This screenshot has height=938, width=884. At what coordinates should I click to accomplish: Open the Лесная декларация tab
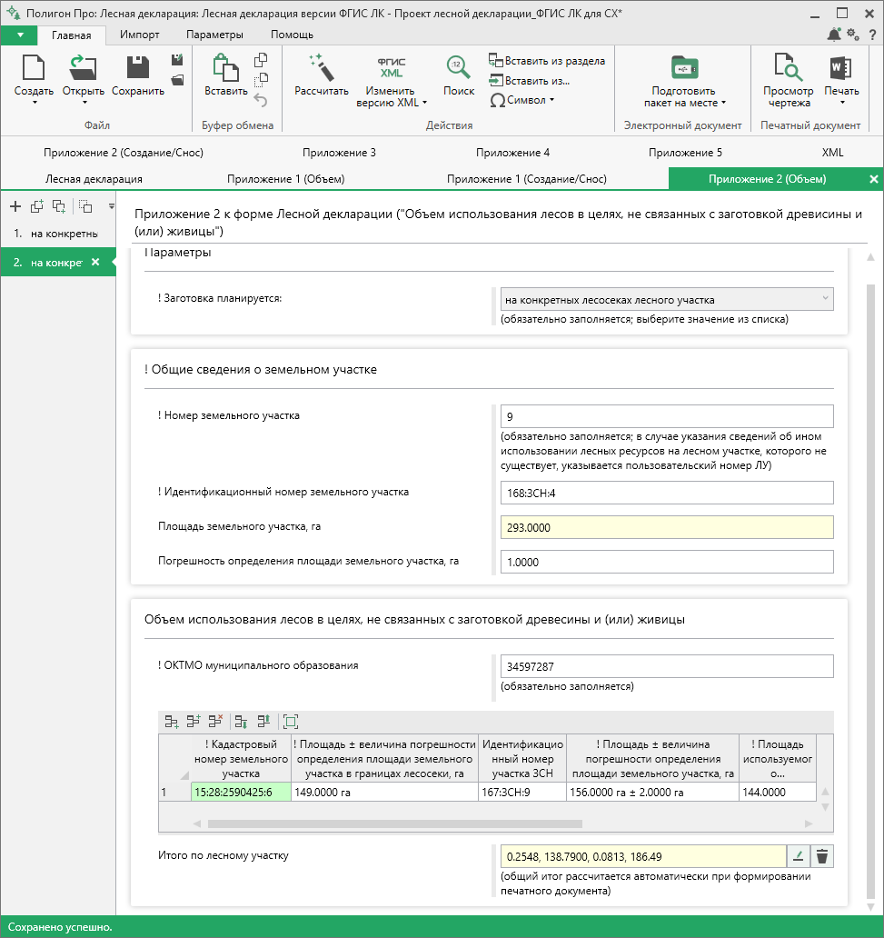click(x=94, y=179)
